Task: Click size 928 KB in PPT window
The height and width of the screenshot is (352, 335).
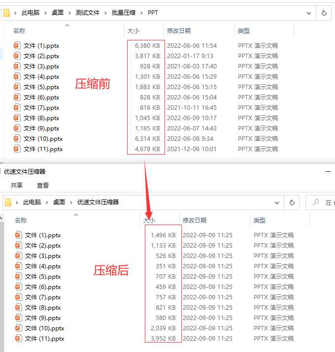Action: (x=150, y=66)
